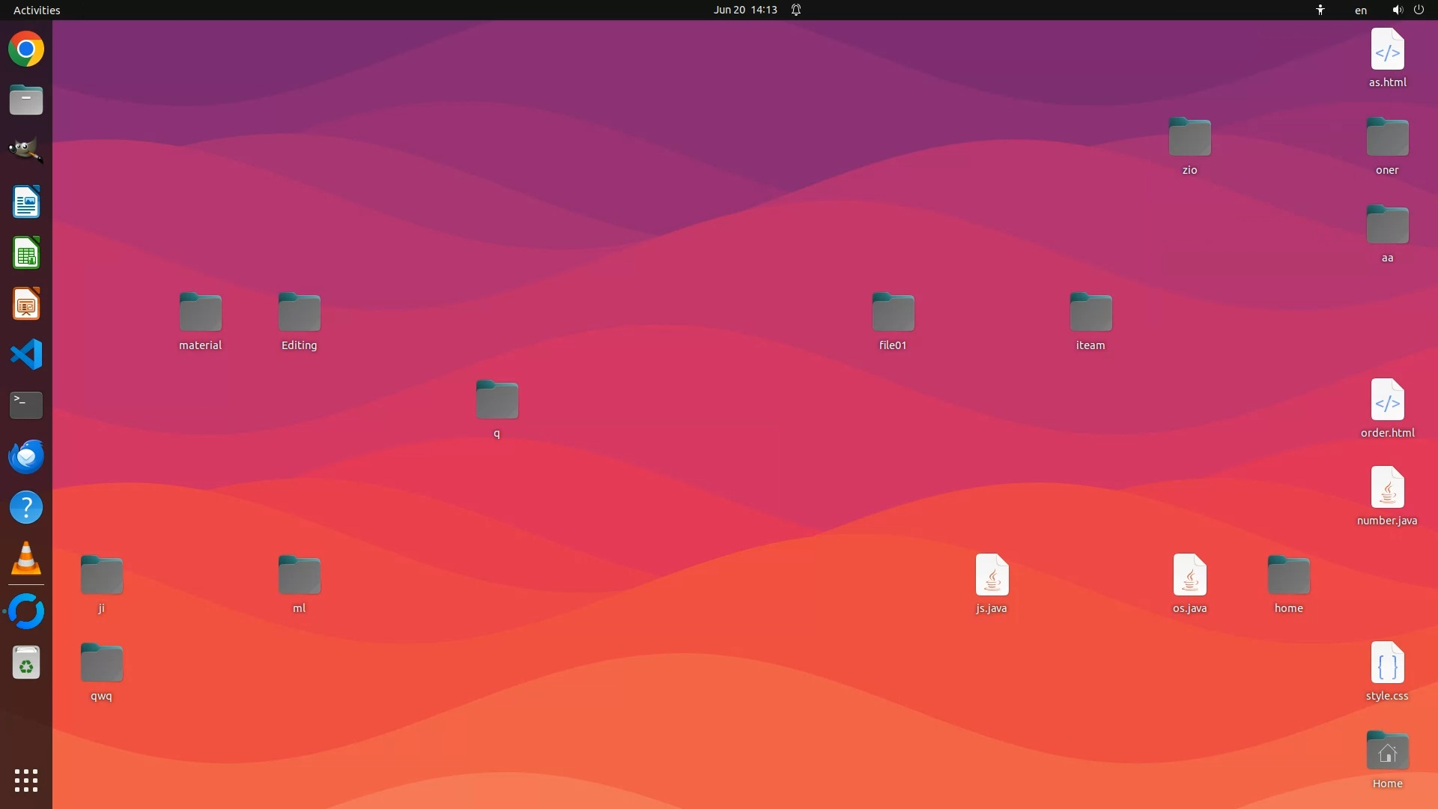Open Visual Studio Code from the dock
This screenshot has width=1438, height=809.
[26, 354]
